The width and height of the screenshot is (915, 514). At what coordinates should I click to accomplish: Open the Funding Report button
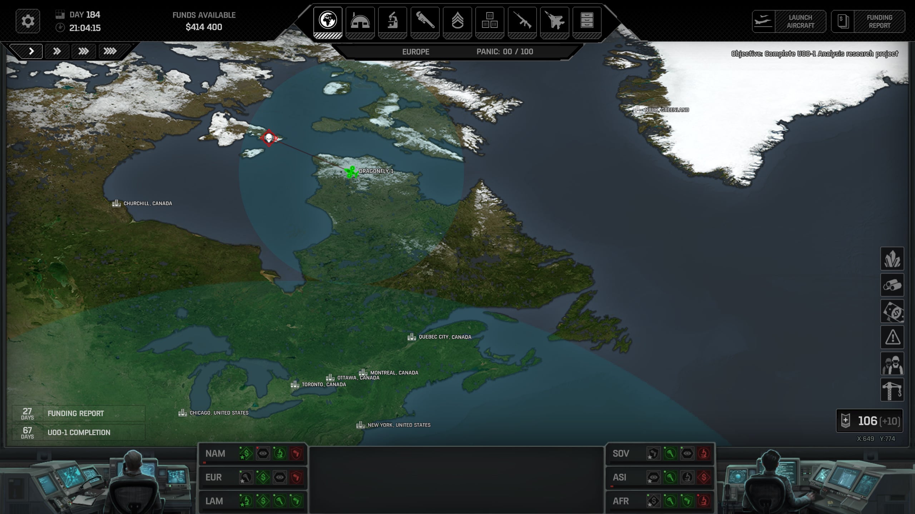coord(868,21)
